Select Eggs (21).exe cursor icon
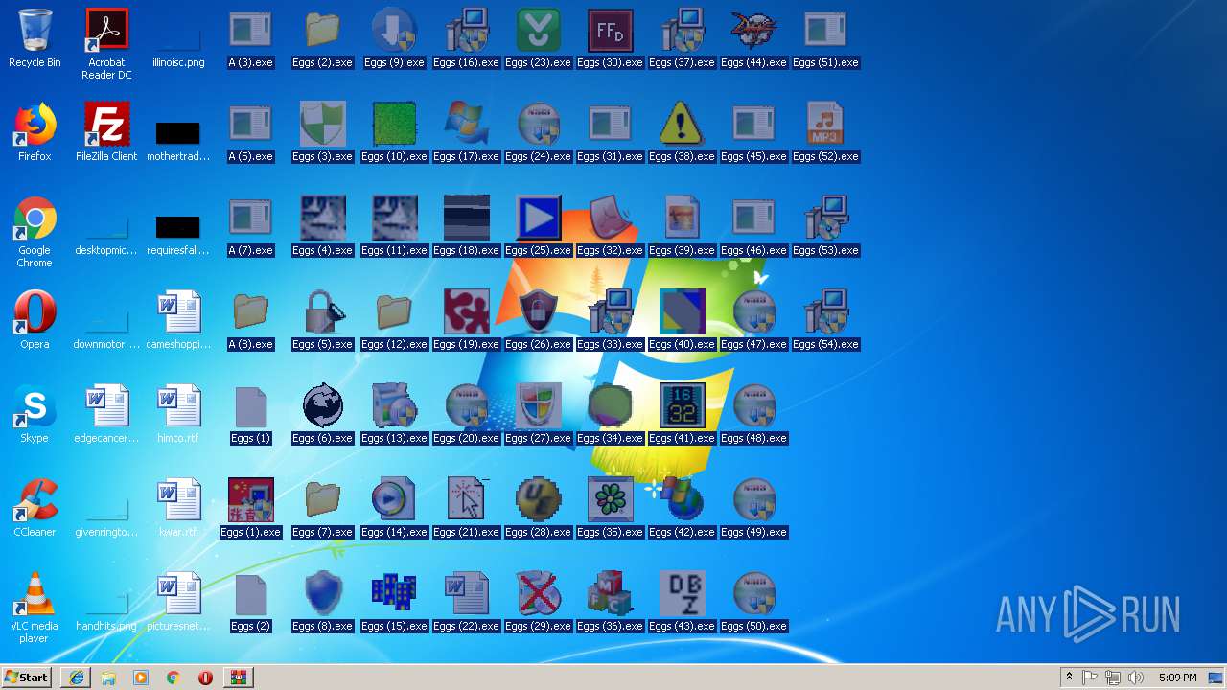 click(466, 500)
